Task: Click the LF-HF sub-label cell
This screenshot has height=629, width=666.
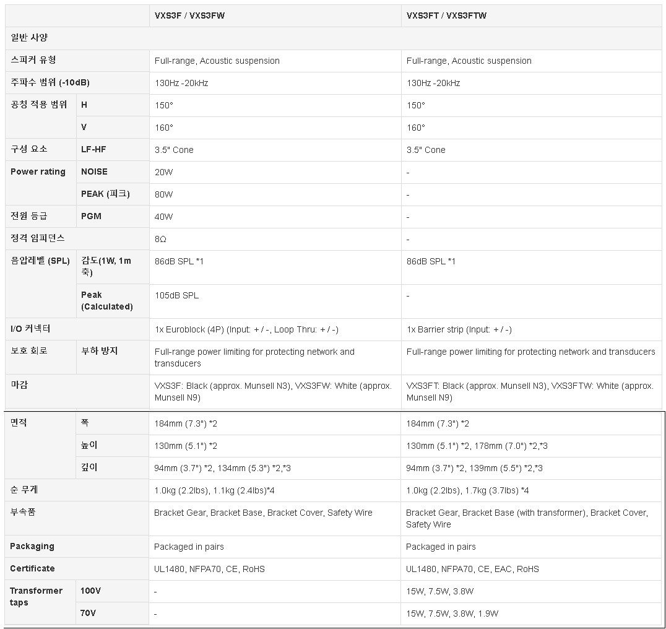Action: [93, 149]
